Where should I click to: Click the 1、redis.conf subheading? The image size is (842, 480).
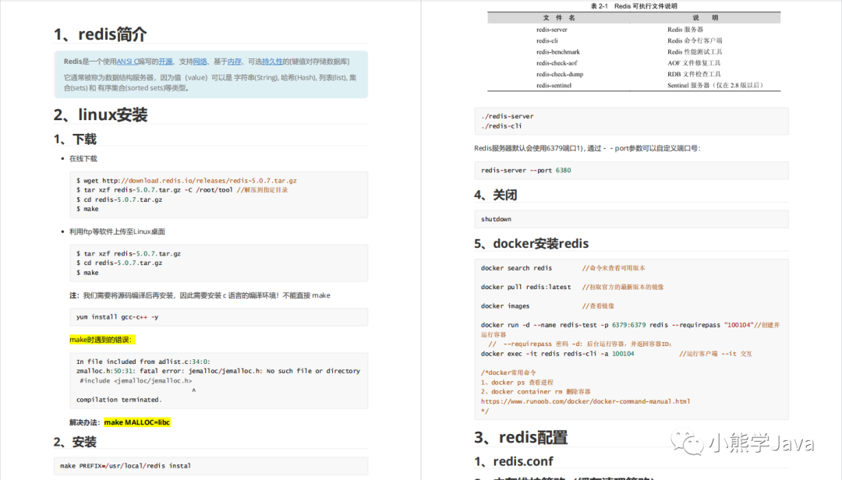(514, 462)
